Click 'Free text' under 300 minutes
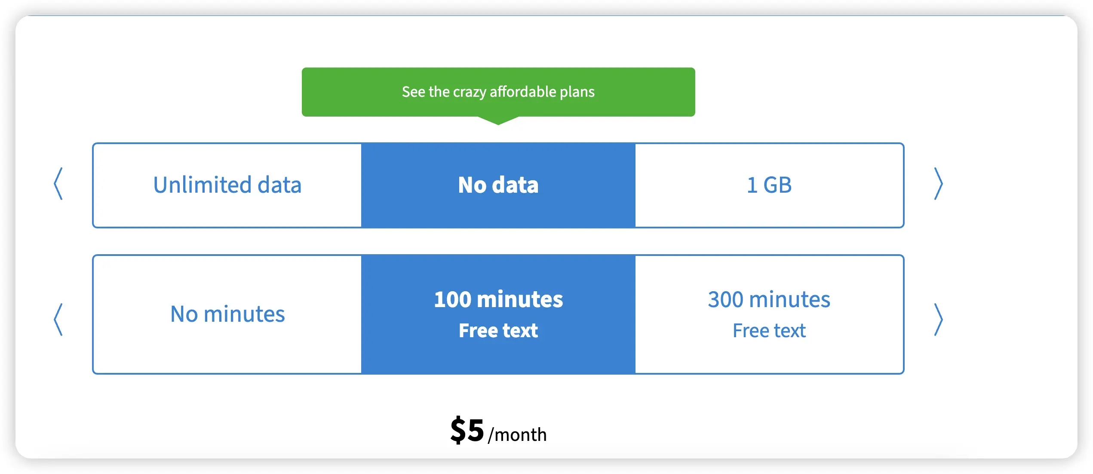Viewport: 1093px width, 474px height. click(x=769, y=330)
